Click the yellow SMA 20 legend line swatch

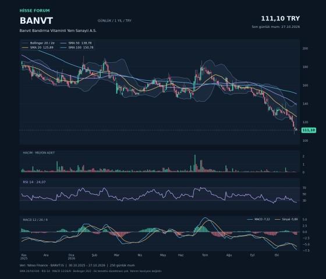point(25,48)
